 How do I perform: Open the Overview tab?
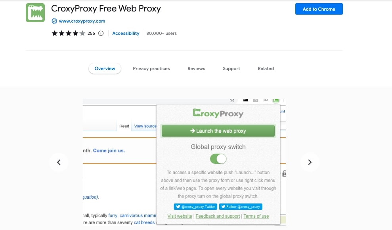[x=105, y=68]
